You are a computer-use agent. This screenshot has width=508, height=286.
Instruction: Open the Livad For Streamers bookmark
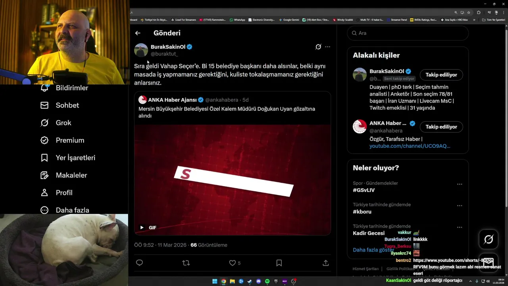tap(183, 19)
